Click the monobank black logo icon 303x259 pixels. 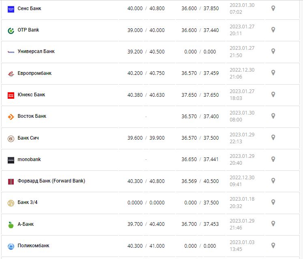11,160
